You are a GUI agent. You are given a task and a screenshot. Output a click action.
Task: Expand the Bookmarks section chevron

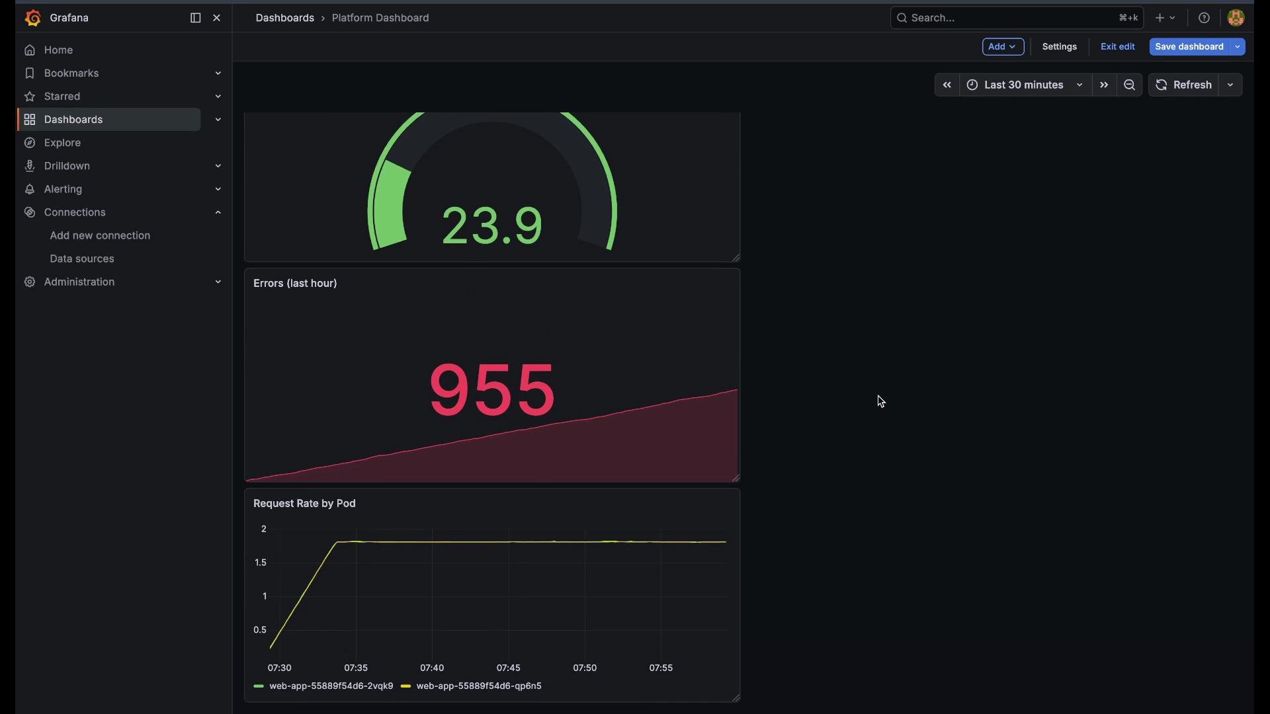coord(218,73)
